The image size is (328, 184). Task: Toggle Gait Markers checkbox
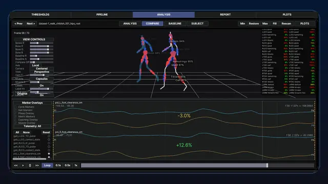[15, 110]
